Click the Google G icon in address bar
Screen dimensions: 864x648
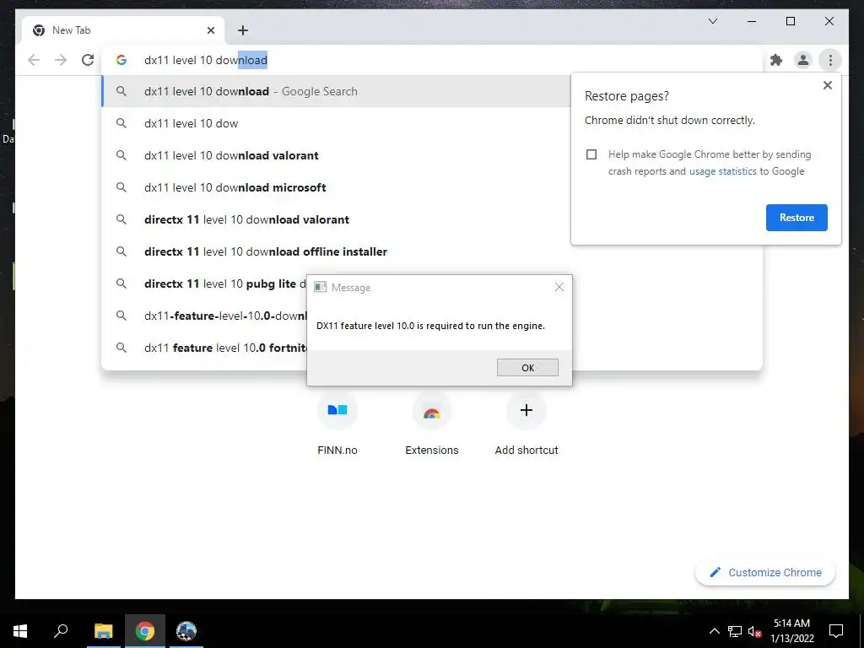(x=121, y=60)
